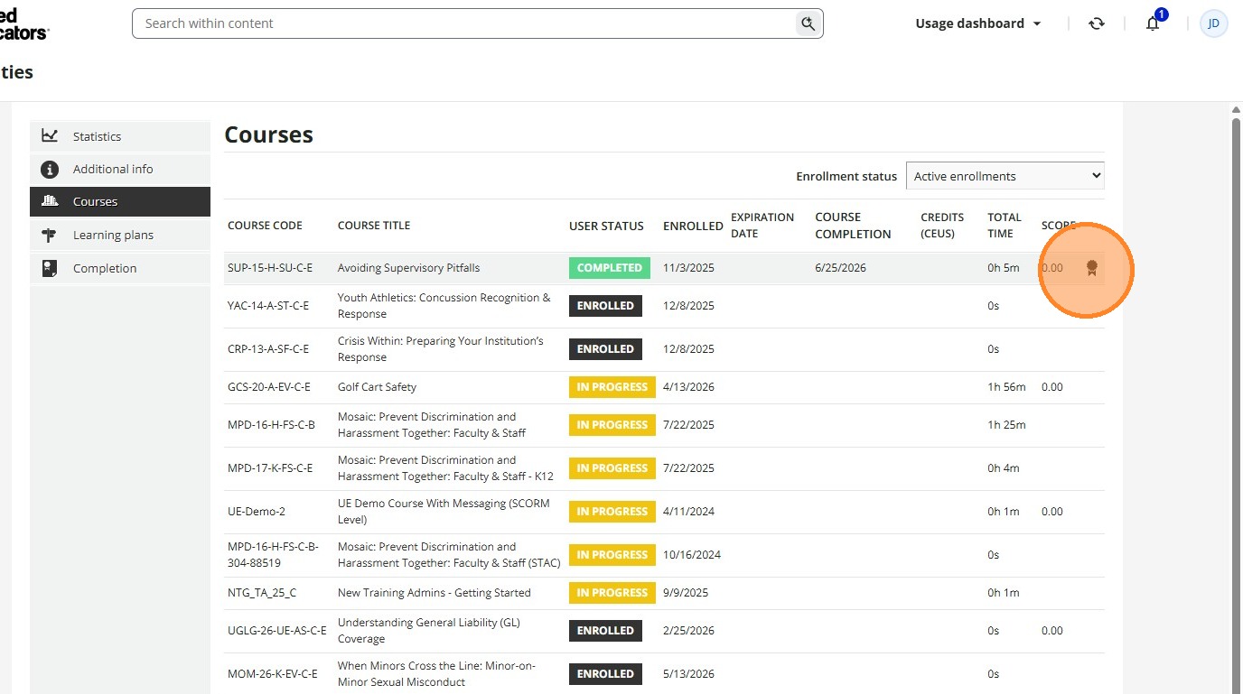Click New Training Admins - Getting Started

(434, 593)
